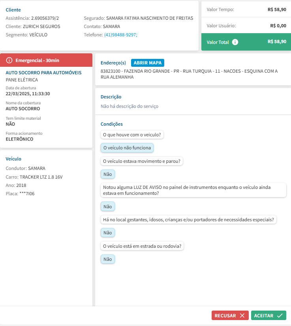Click the Assistência number 2.69056379/2
Viewport: 291px width, 326px height.
pos(45,18)
